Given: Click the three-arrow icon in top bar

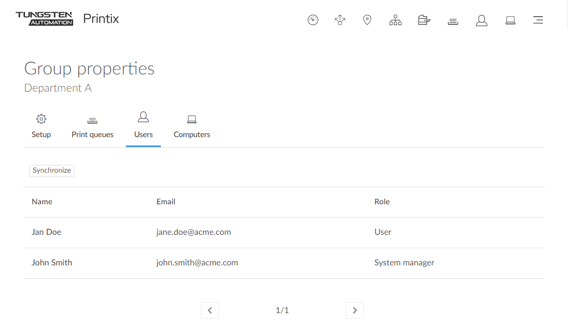Looking at the screenshot, I should 340,21.
